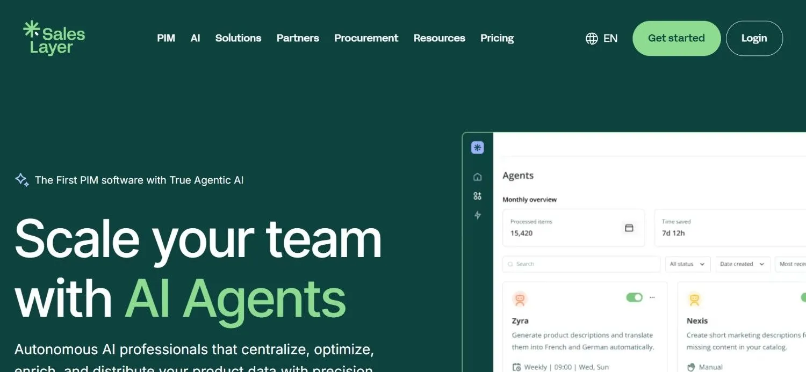Viewport: 806px width, 372px height.
Task: Click the asterisk app logo in dashboard sidebar
Action: (x=478, y=148)
